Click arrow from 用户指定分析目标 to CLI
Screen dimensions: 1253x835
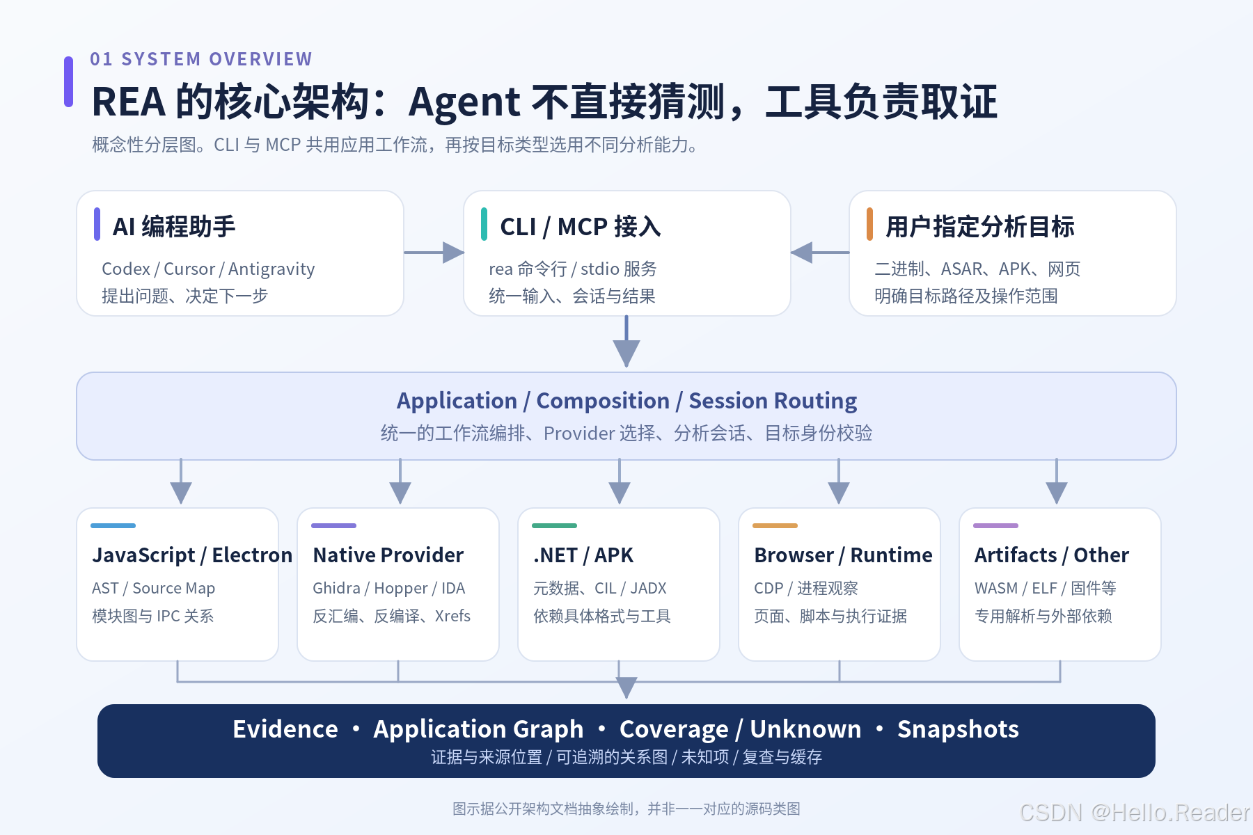pos(820,253)
